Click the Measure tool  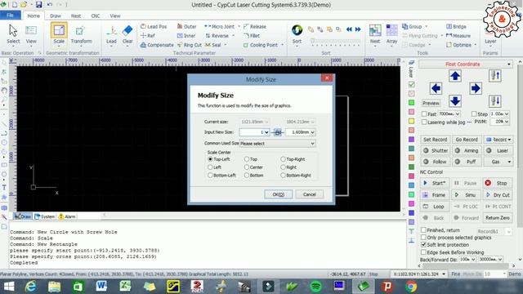pos(458,35)
